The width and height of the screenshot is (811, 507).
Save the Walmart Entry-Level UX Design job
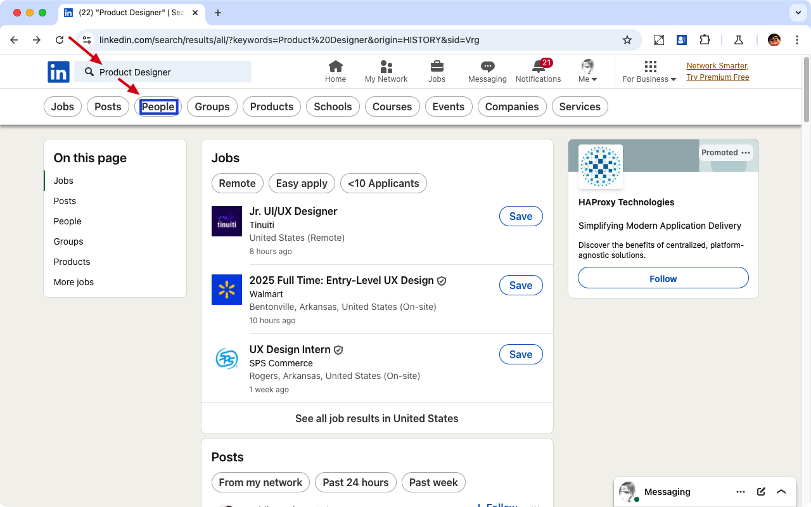click(x=521, y=285)
